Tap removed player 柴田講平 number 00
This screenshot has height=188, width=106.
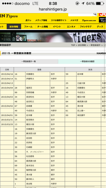tap(81, 115)
